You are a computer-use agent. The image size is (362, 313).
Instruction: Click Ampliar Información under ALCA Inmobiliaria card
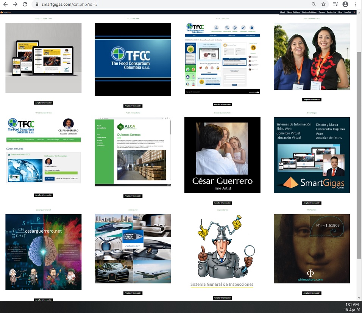[x=133, y=196]
